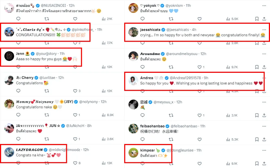
Task: Share yokyok's tweet
Action: [264, 19]
